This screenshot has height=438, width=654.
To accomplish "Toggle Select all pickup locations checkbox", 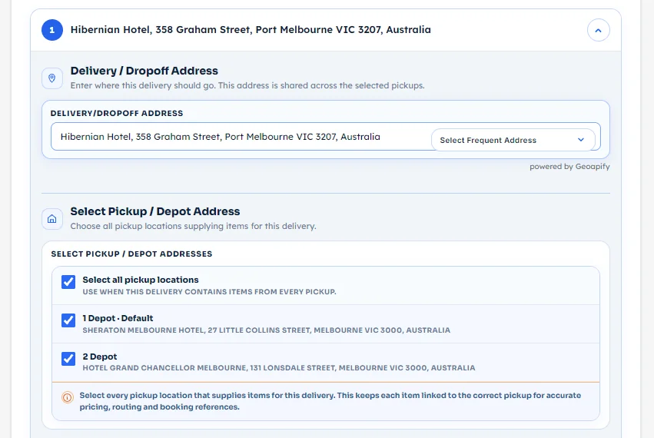I will tap(68, 282).
